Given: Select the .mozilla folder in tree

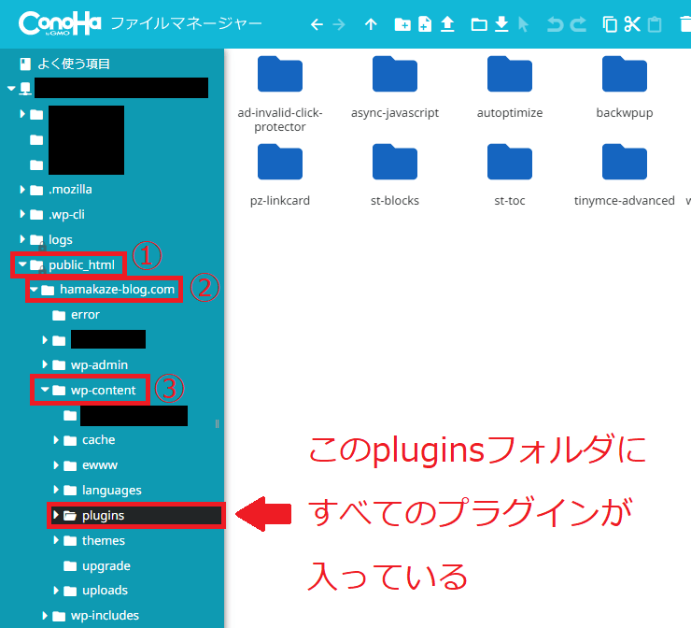Looking at the screenshot, I should pos(61,190).
